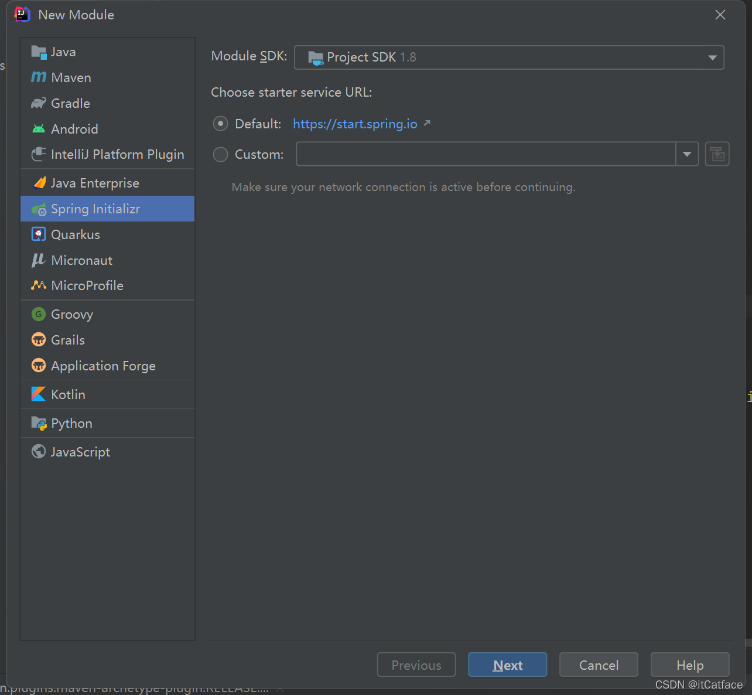Select the IntelliJ Platform Plugin icon
The width and height of the screenshot is (752, 695).
tap(39, 154)
